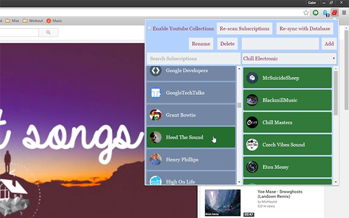This screenshot has height=218, width=349.
Task: Click collection list scroll up arrow
Action: tap(336, 69)
